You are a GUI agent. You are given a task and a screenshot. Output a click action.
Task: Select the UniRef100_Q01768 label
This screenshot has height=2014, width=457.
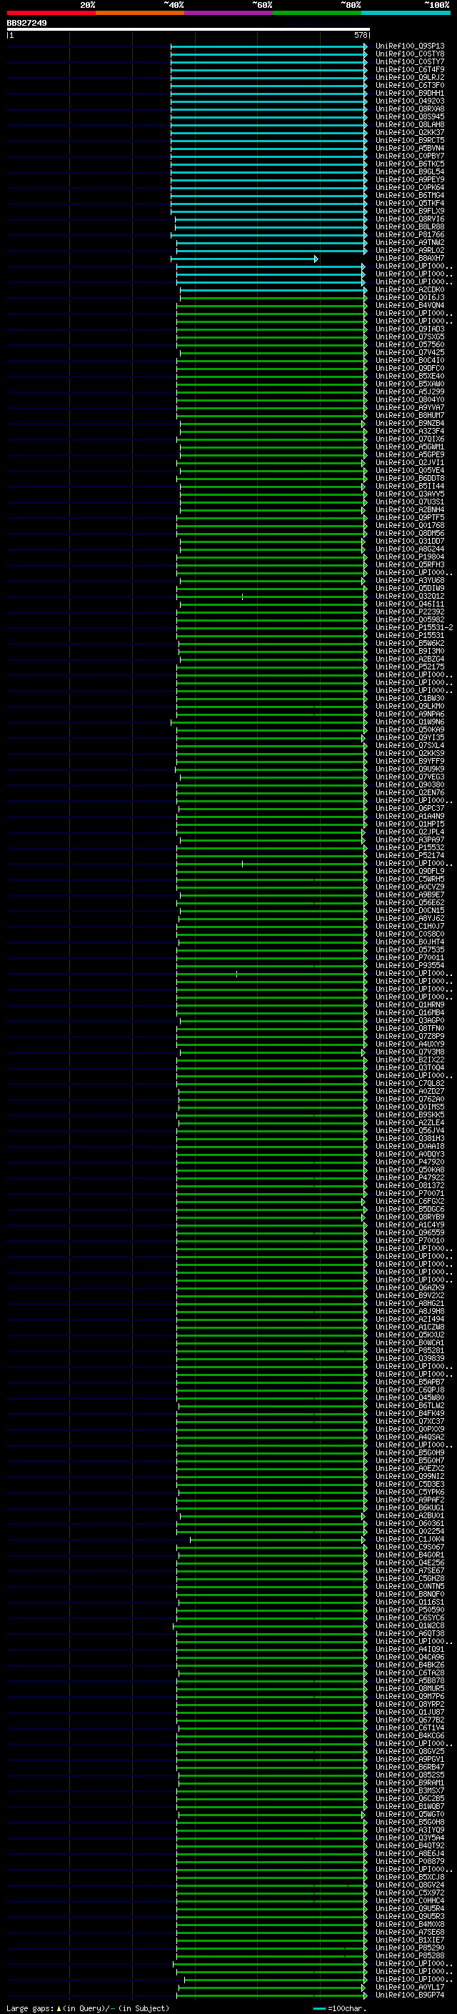point(409,525)
